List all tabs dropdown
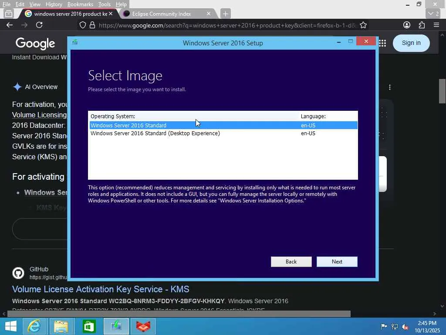The image size is (446, 335). coord(433,14)
